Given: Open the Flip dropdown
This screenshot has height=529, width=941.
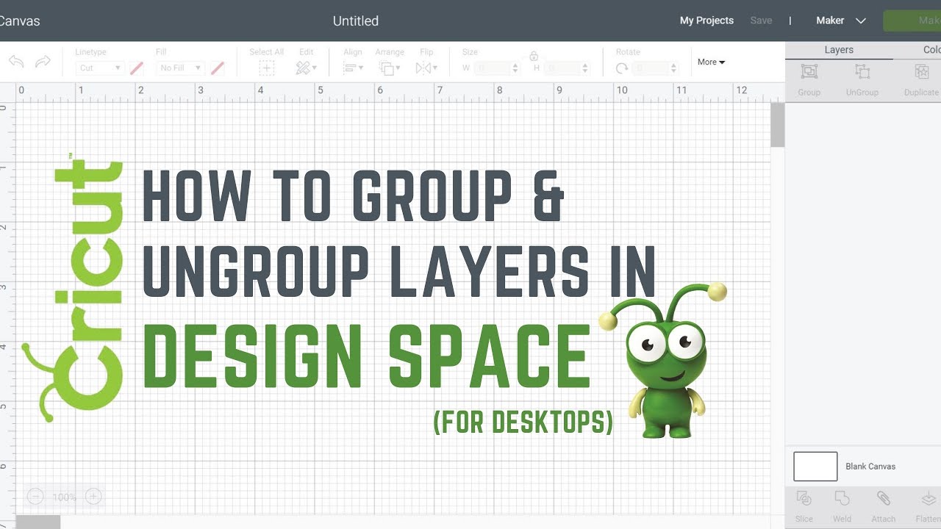Looking at the screenshot, I should pyautogui.click(x=426, y=68).
